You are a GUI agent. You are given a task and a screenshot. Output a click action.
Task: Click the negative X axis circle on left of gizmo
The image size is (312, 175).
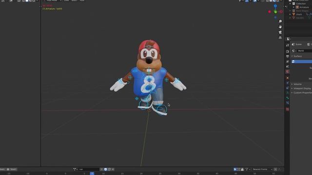click(x=270, y=12)
